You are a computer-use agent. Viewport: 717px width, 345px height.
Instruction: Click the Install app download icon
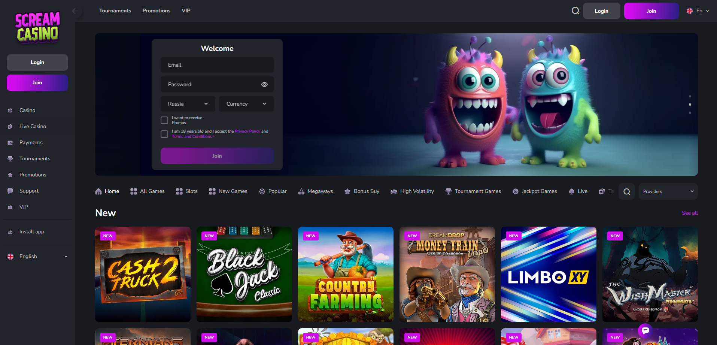[x=10, y=232]
